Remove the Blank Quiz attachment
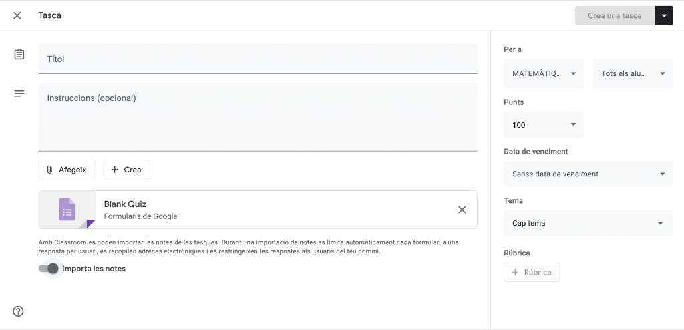Image resolution: width=684 pixels, height=330 pixels. 462,210
